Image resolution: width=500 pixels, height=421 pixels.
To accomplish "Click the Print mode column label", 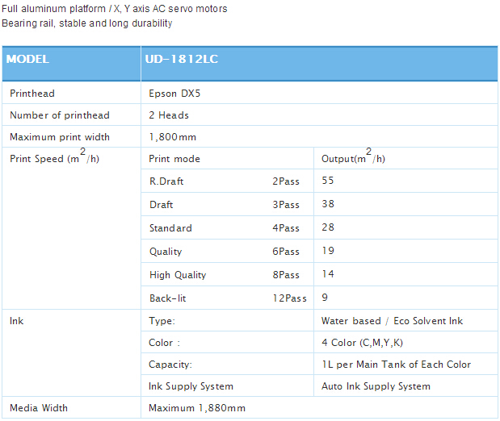I will pyautogui.click(x=174, y=159).
